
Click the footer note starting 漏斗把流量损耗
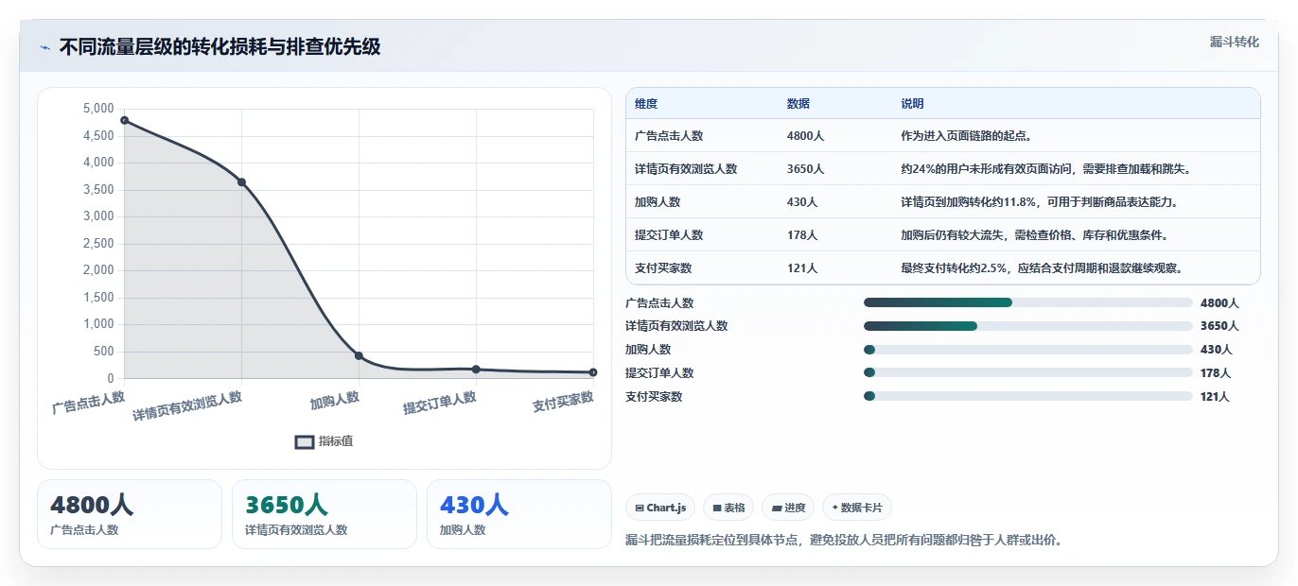coord(844,541)
